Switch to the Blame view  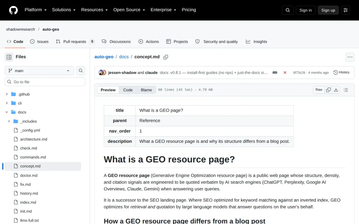(x=146, y=90)
